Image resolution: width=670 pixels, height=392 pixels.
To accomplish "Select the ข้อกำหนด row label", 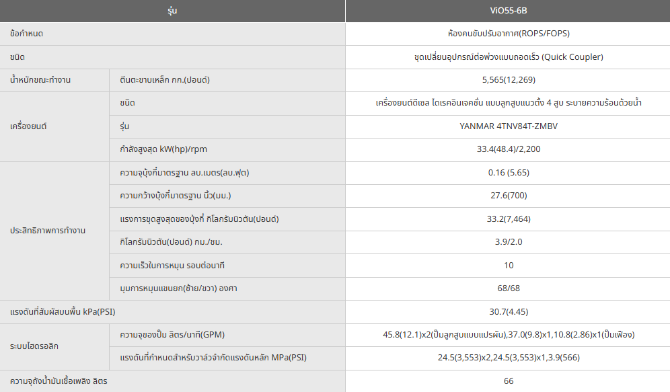I will 27,34.
